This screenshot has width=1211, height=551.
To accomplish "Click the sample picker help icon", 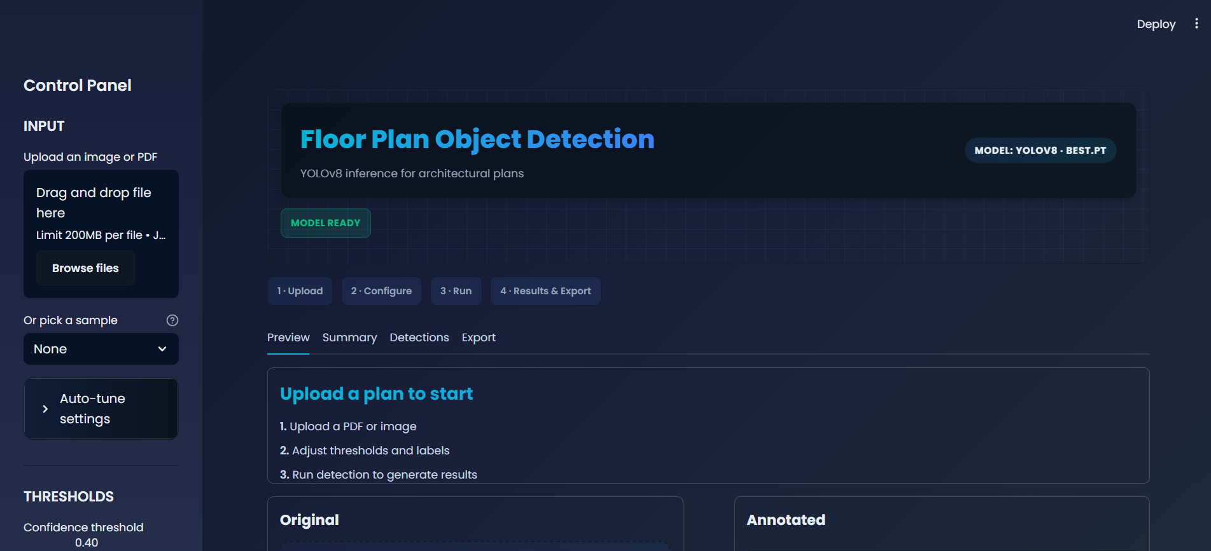I will point(172,320).
